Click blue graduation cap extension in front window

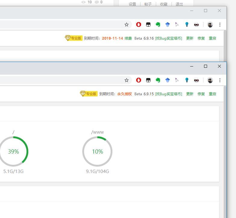click(x=168, y=80)
